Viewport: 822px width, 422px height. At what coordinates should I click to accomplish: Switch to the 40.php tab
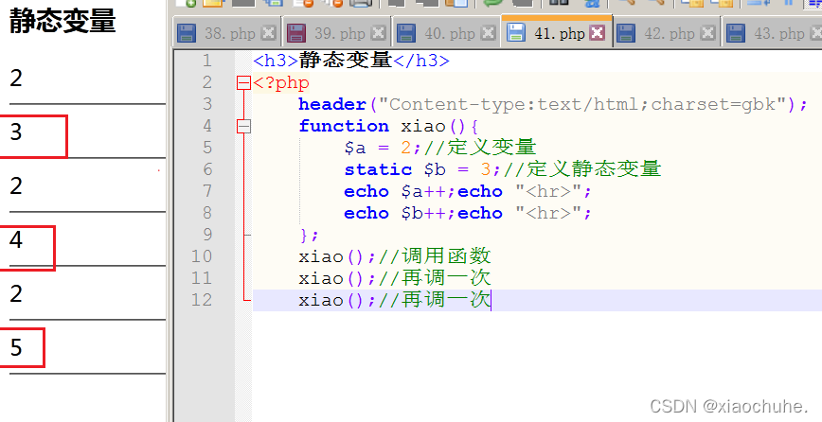(x=447, y=33)
